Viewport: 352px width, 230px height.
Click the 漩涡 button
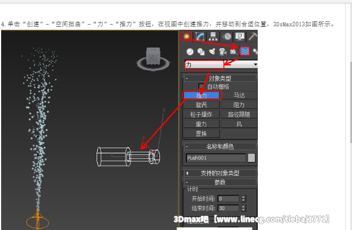coord(202,105)
